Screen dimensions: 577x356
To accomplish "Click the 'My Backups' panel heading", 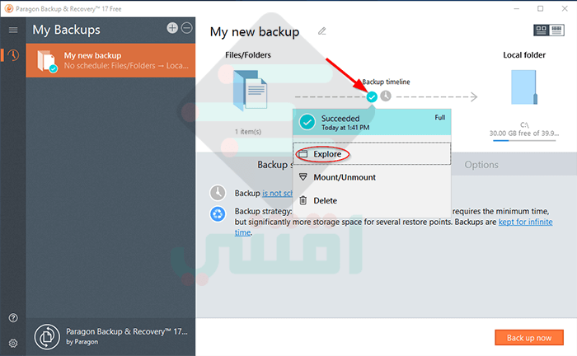I will click(x=66, y=30).
